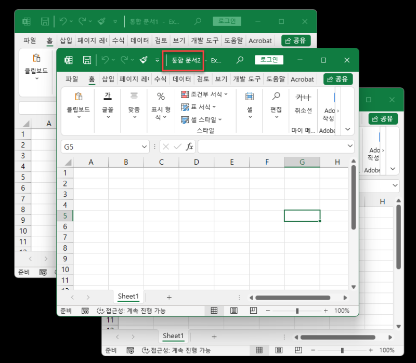416x363 pixels.
Task: Open Quick Access Toolbar customize arrow in front window
Action: (158, 60)
